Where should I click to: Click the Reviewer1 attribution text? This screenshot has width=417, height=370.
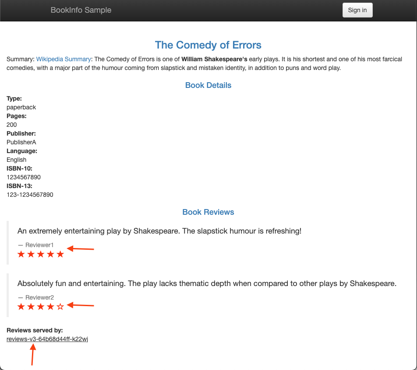(x=35, y=245)
